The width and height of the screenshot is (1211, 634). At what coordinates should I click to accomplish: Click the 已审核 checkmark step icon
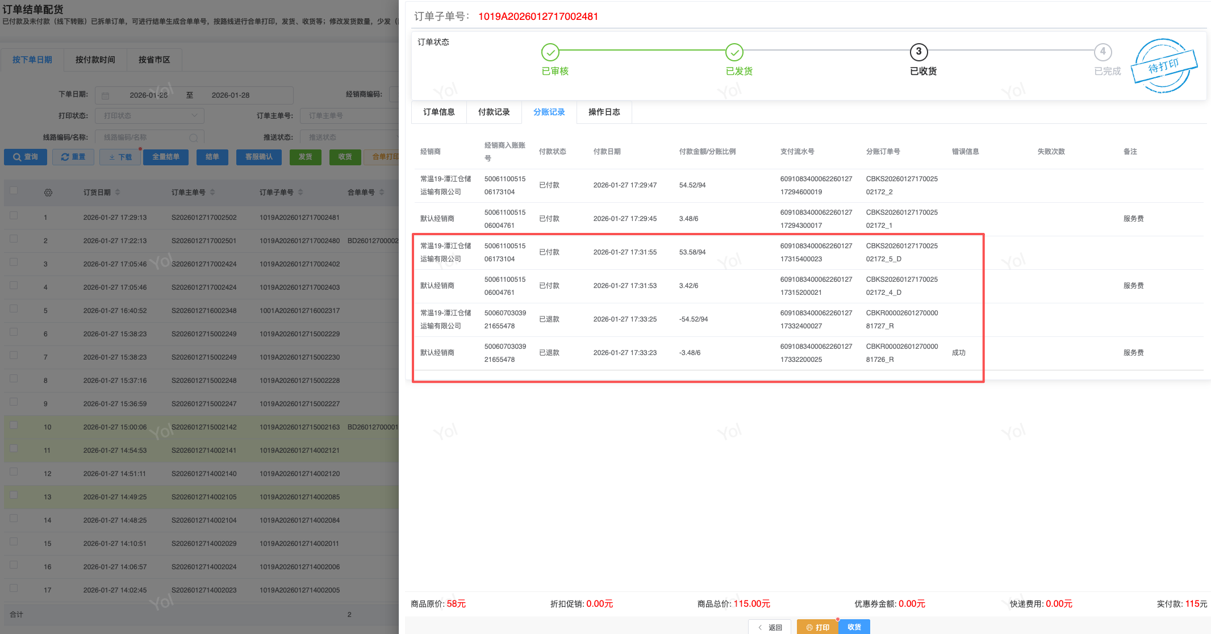pyautogui.click(x=550, y=52)
